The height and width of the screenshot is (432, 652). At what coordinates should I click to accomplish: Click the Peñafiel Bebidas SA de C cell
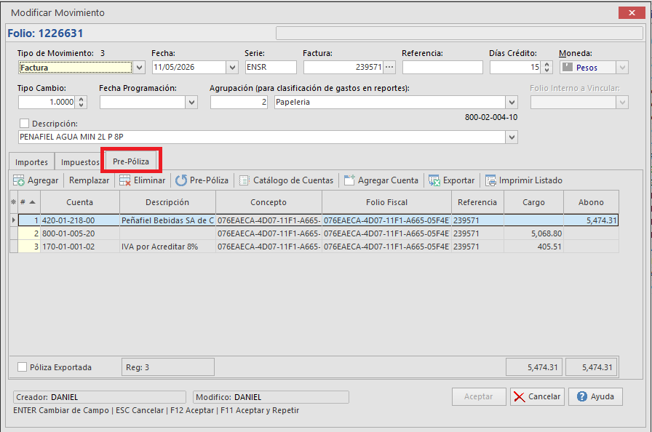click(x=167, y=220)
